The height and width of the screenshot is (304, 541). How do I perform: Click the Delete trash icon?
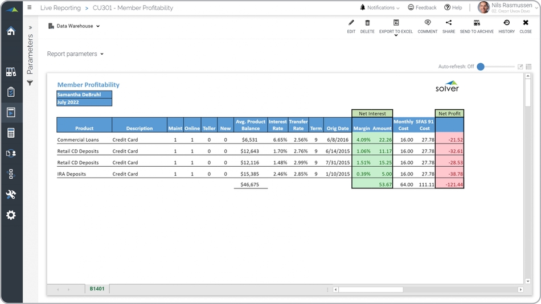(x=367, y=23)
